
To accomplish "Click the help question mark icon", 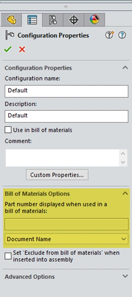I will tap(122, 35).
